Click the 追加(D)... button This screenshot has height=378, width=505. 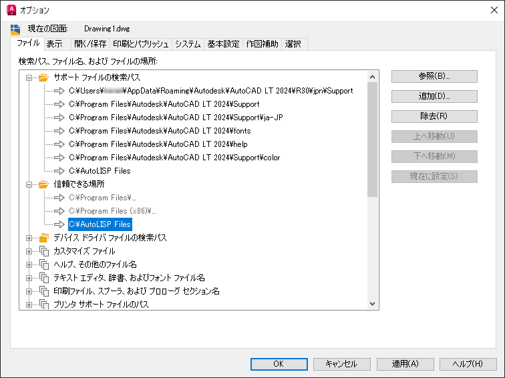[434, 96]
